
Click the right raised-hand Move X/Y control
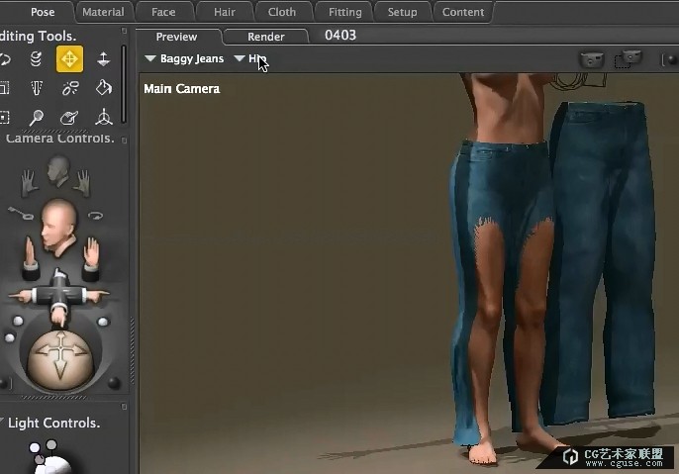click(90, 258)
